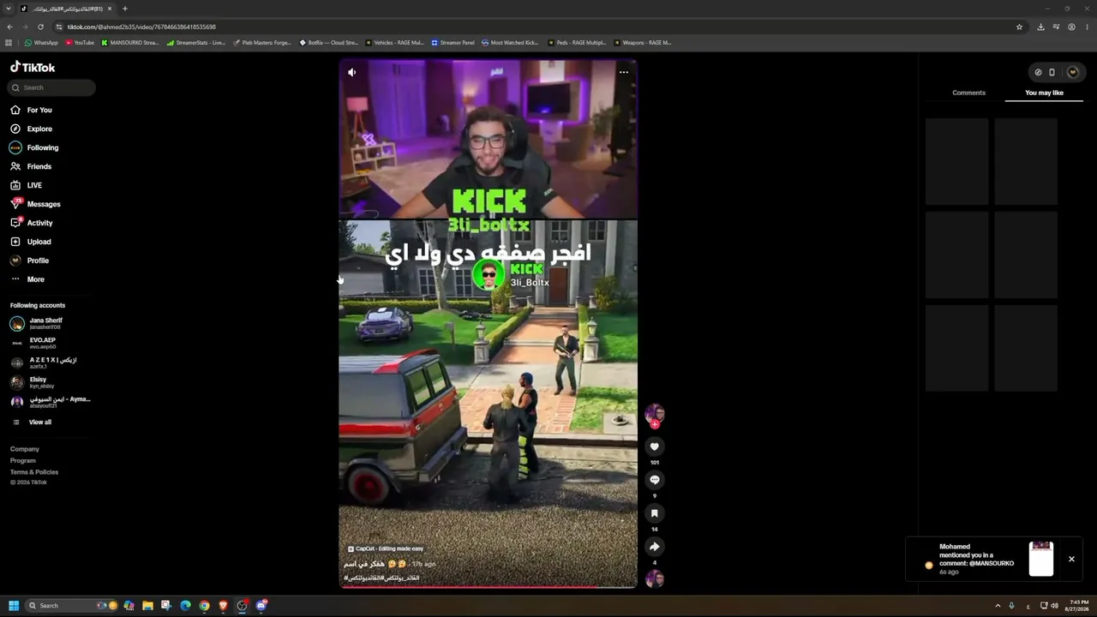
Task: Open the browser media controls icon
Action: 1056,27
